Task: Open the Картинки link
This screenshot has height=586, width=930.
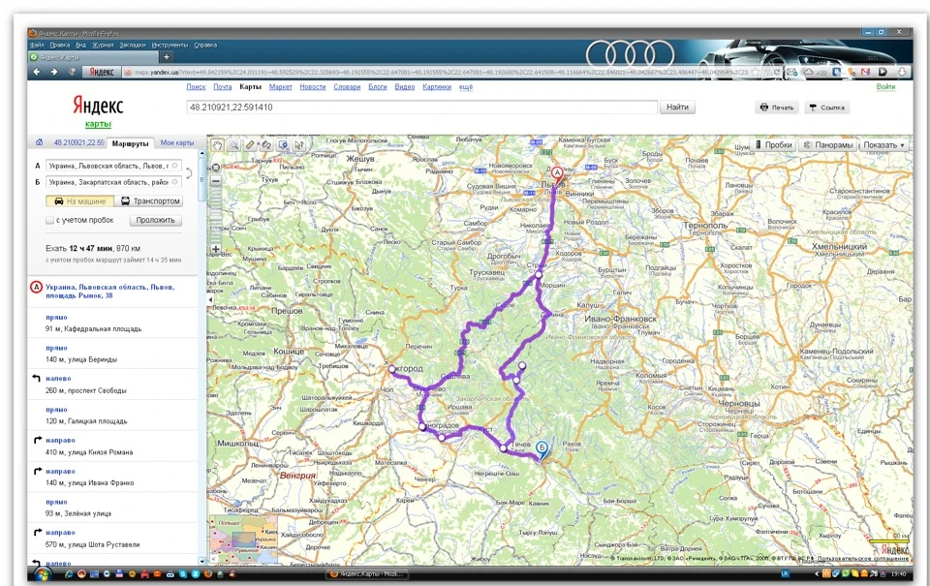Action: (x=437, y=86)
